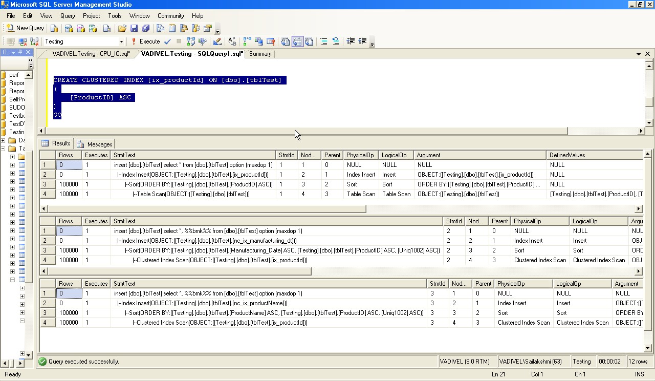Click the Results to File icon
The height and width of the screenshot is (381, 655).
[309, 41]
